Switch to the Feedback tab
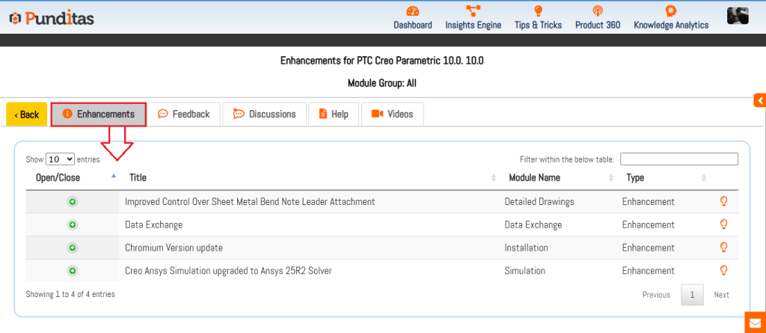766x333 pixels. 184,114
